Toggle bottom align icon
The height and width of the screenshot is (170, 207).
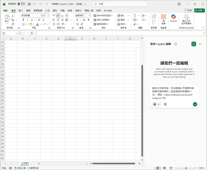tap(62, 16)
